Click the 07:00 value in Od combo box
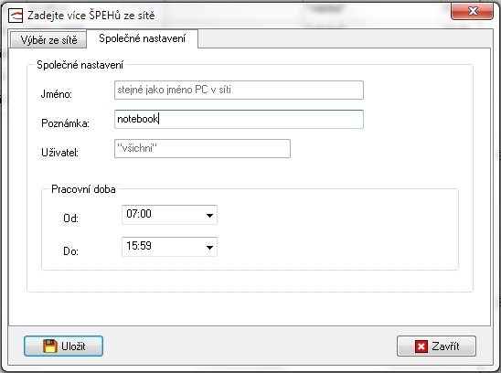This screenshot has width=501, height=373. point(139,214)
